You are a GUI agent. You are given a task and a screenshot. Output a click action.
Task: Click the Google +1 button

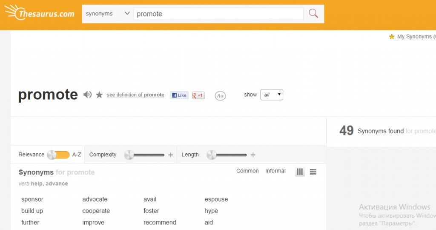coord(198,95)
